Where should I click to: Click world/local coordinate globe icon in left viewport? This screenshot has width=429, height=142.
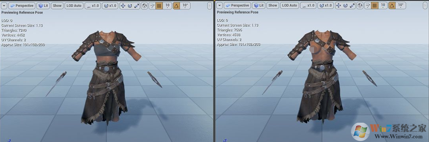coord(144,6)
